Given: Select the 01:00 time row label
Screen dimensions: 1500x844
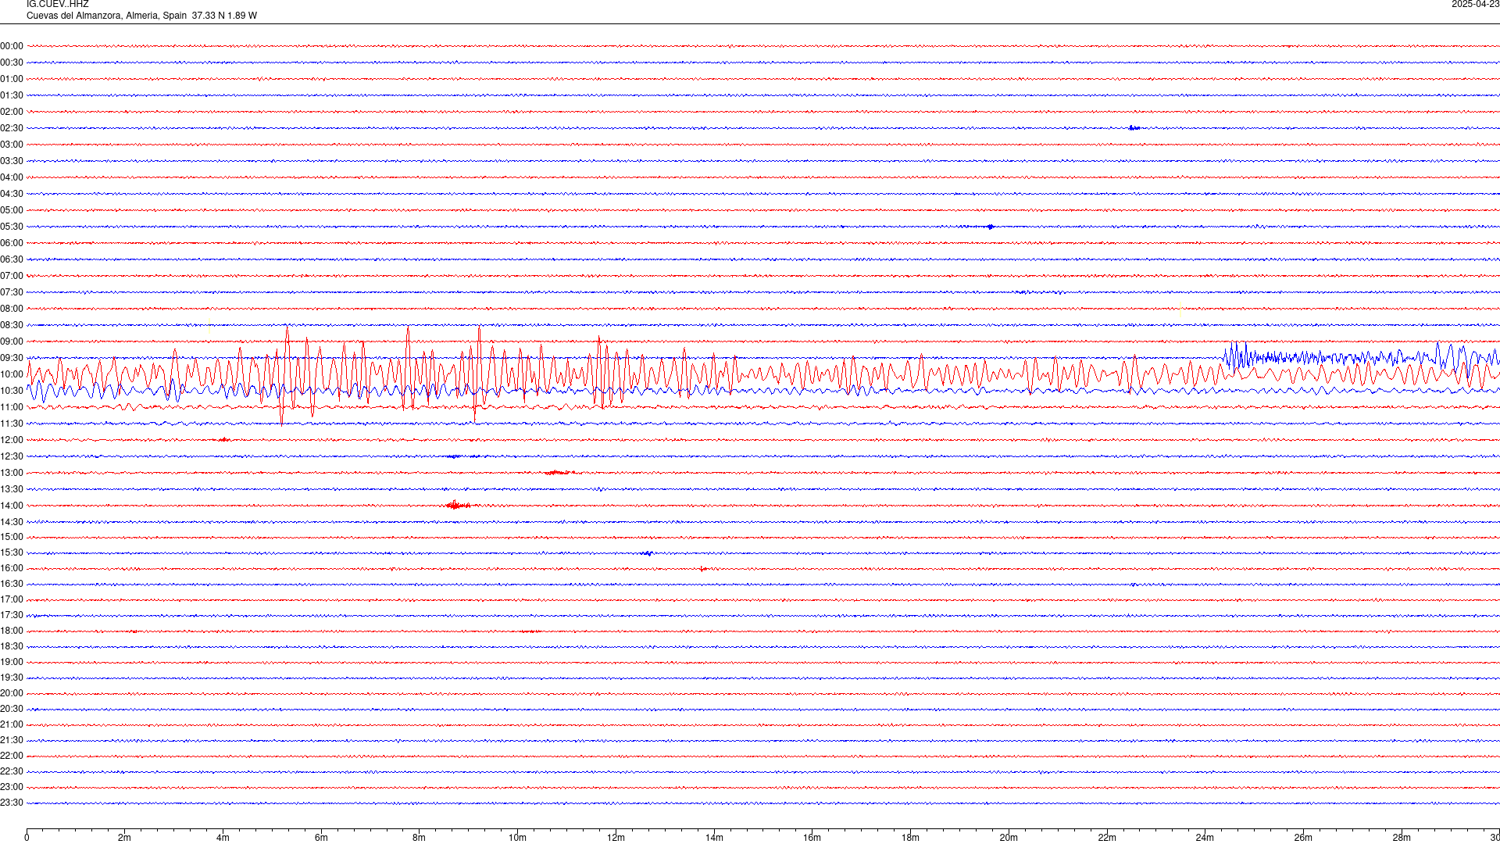Looking at the screenshot, I should click(12, 79).
